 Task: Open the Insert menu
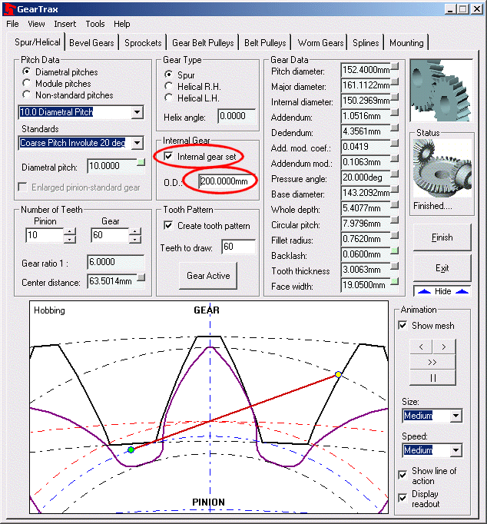65,24
